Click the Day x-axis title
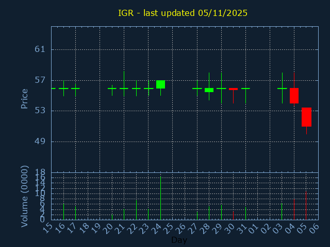The height and width of the screenshot is (247, 330). [179, 240]
